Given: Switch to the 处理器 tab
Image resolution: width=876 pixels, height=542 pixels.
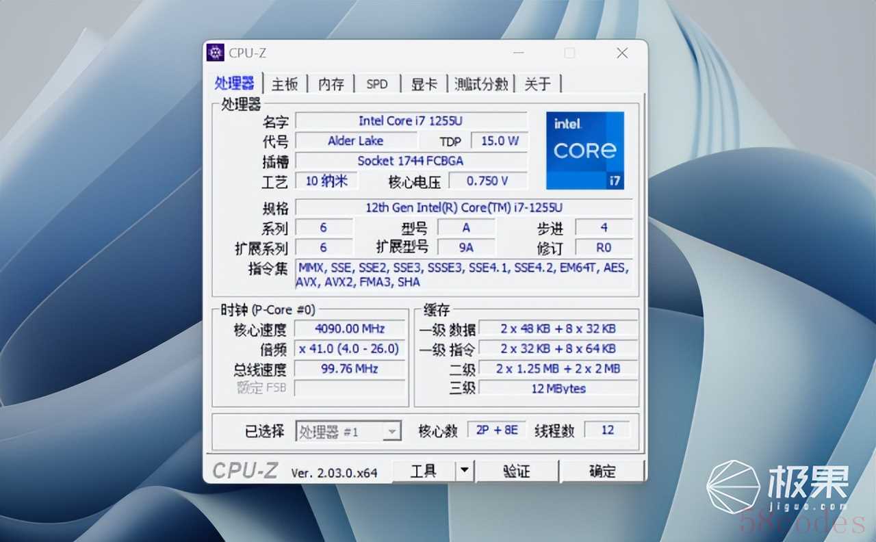Looking at the screenshot, I should [x=235, y=83].
